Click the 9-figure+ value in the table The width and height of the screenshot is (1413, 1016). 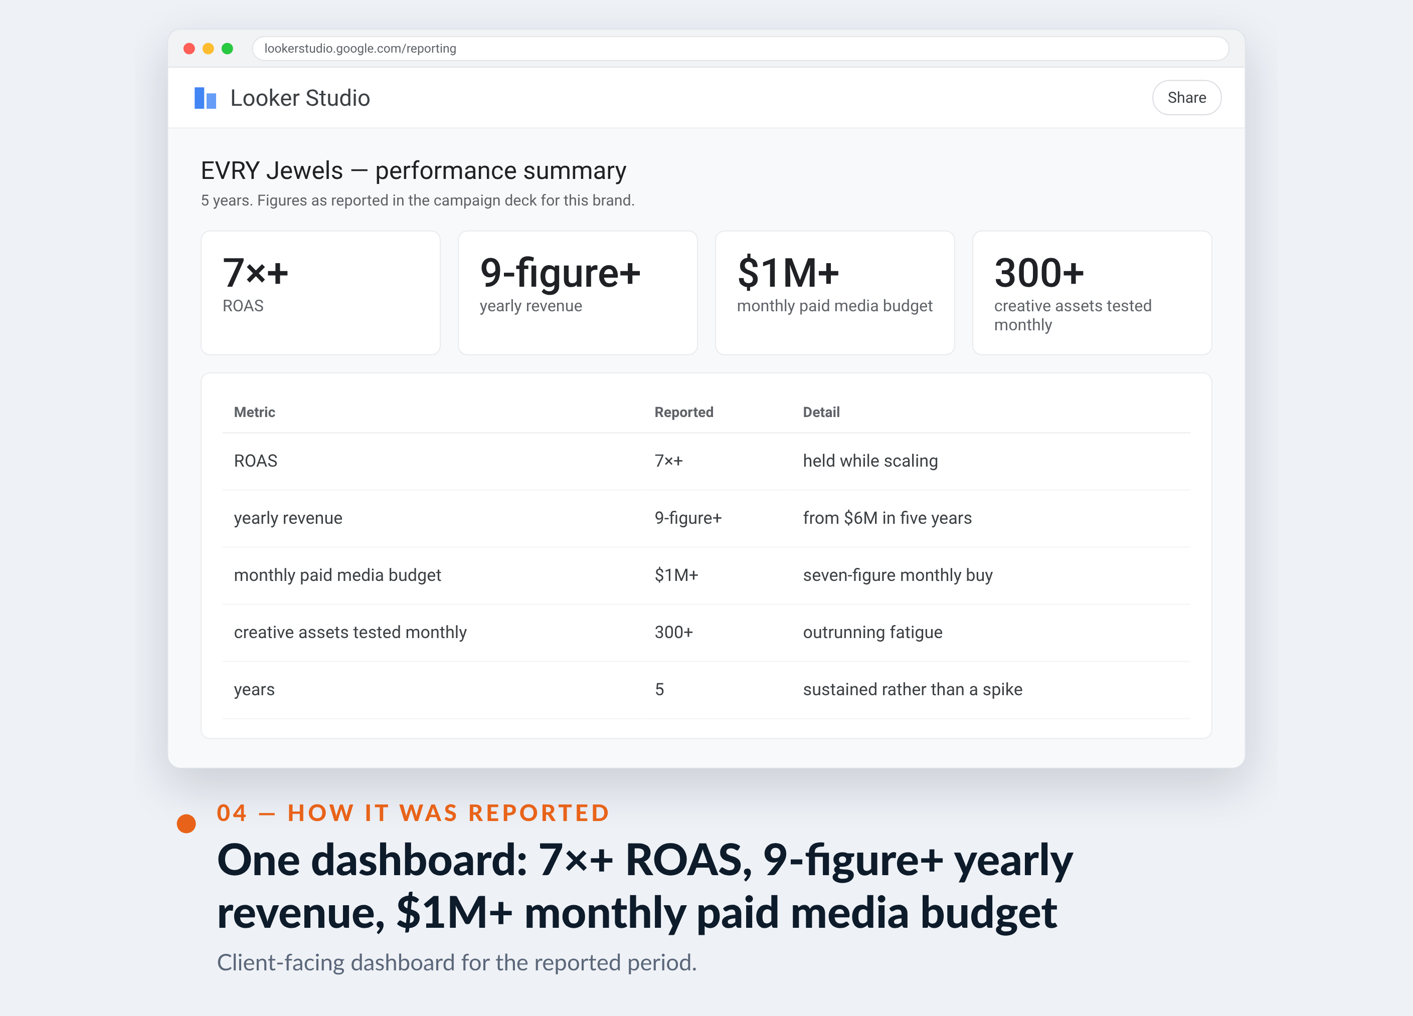[x=688, y=518]
